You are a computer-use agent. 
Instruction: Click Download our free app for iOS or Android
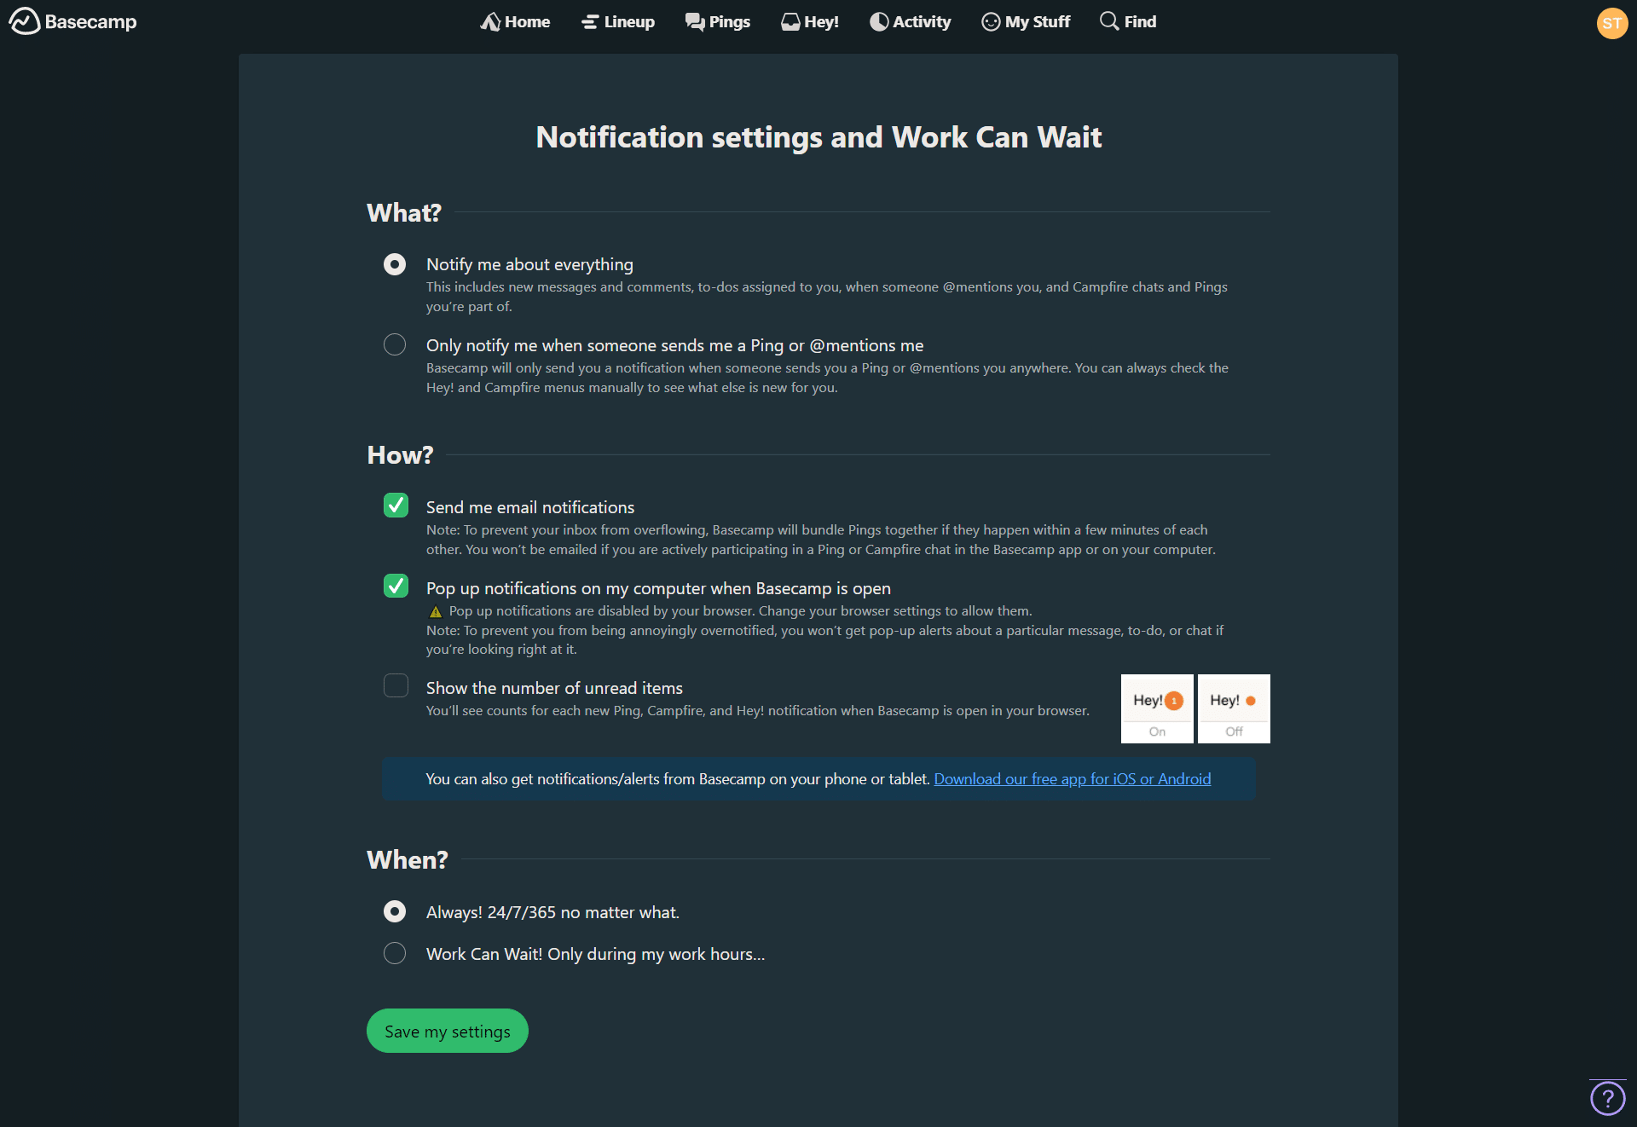[x=1073, y=778]
